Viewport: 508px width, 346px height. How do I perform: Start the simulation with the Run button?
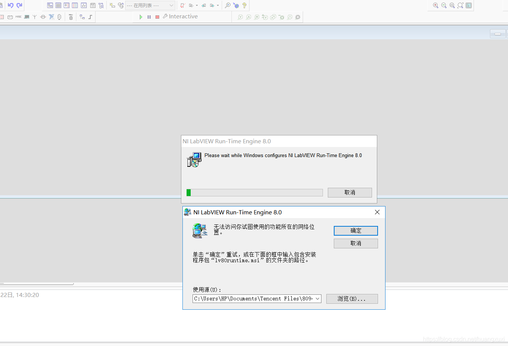[x=140, y=17]
